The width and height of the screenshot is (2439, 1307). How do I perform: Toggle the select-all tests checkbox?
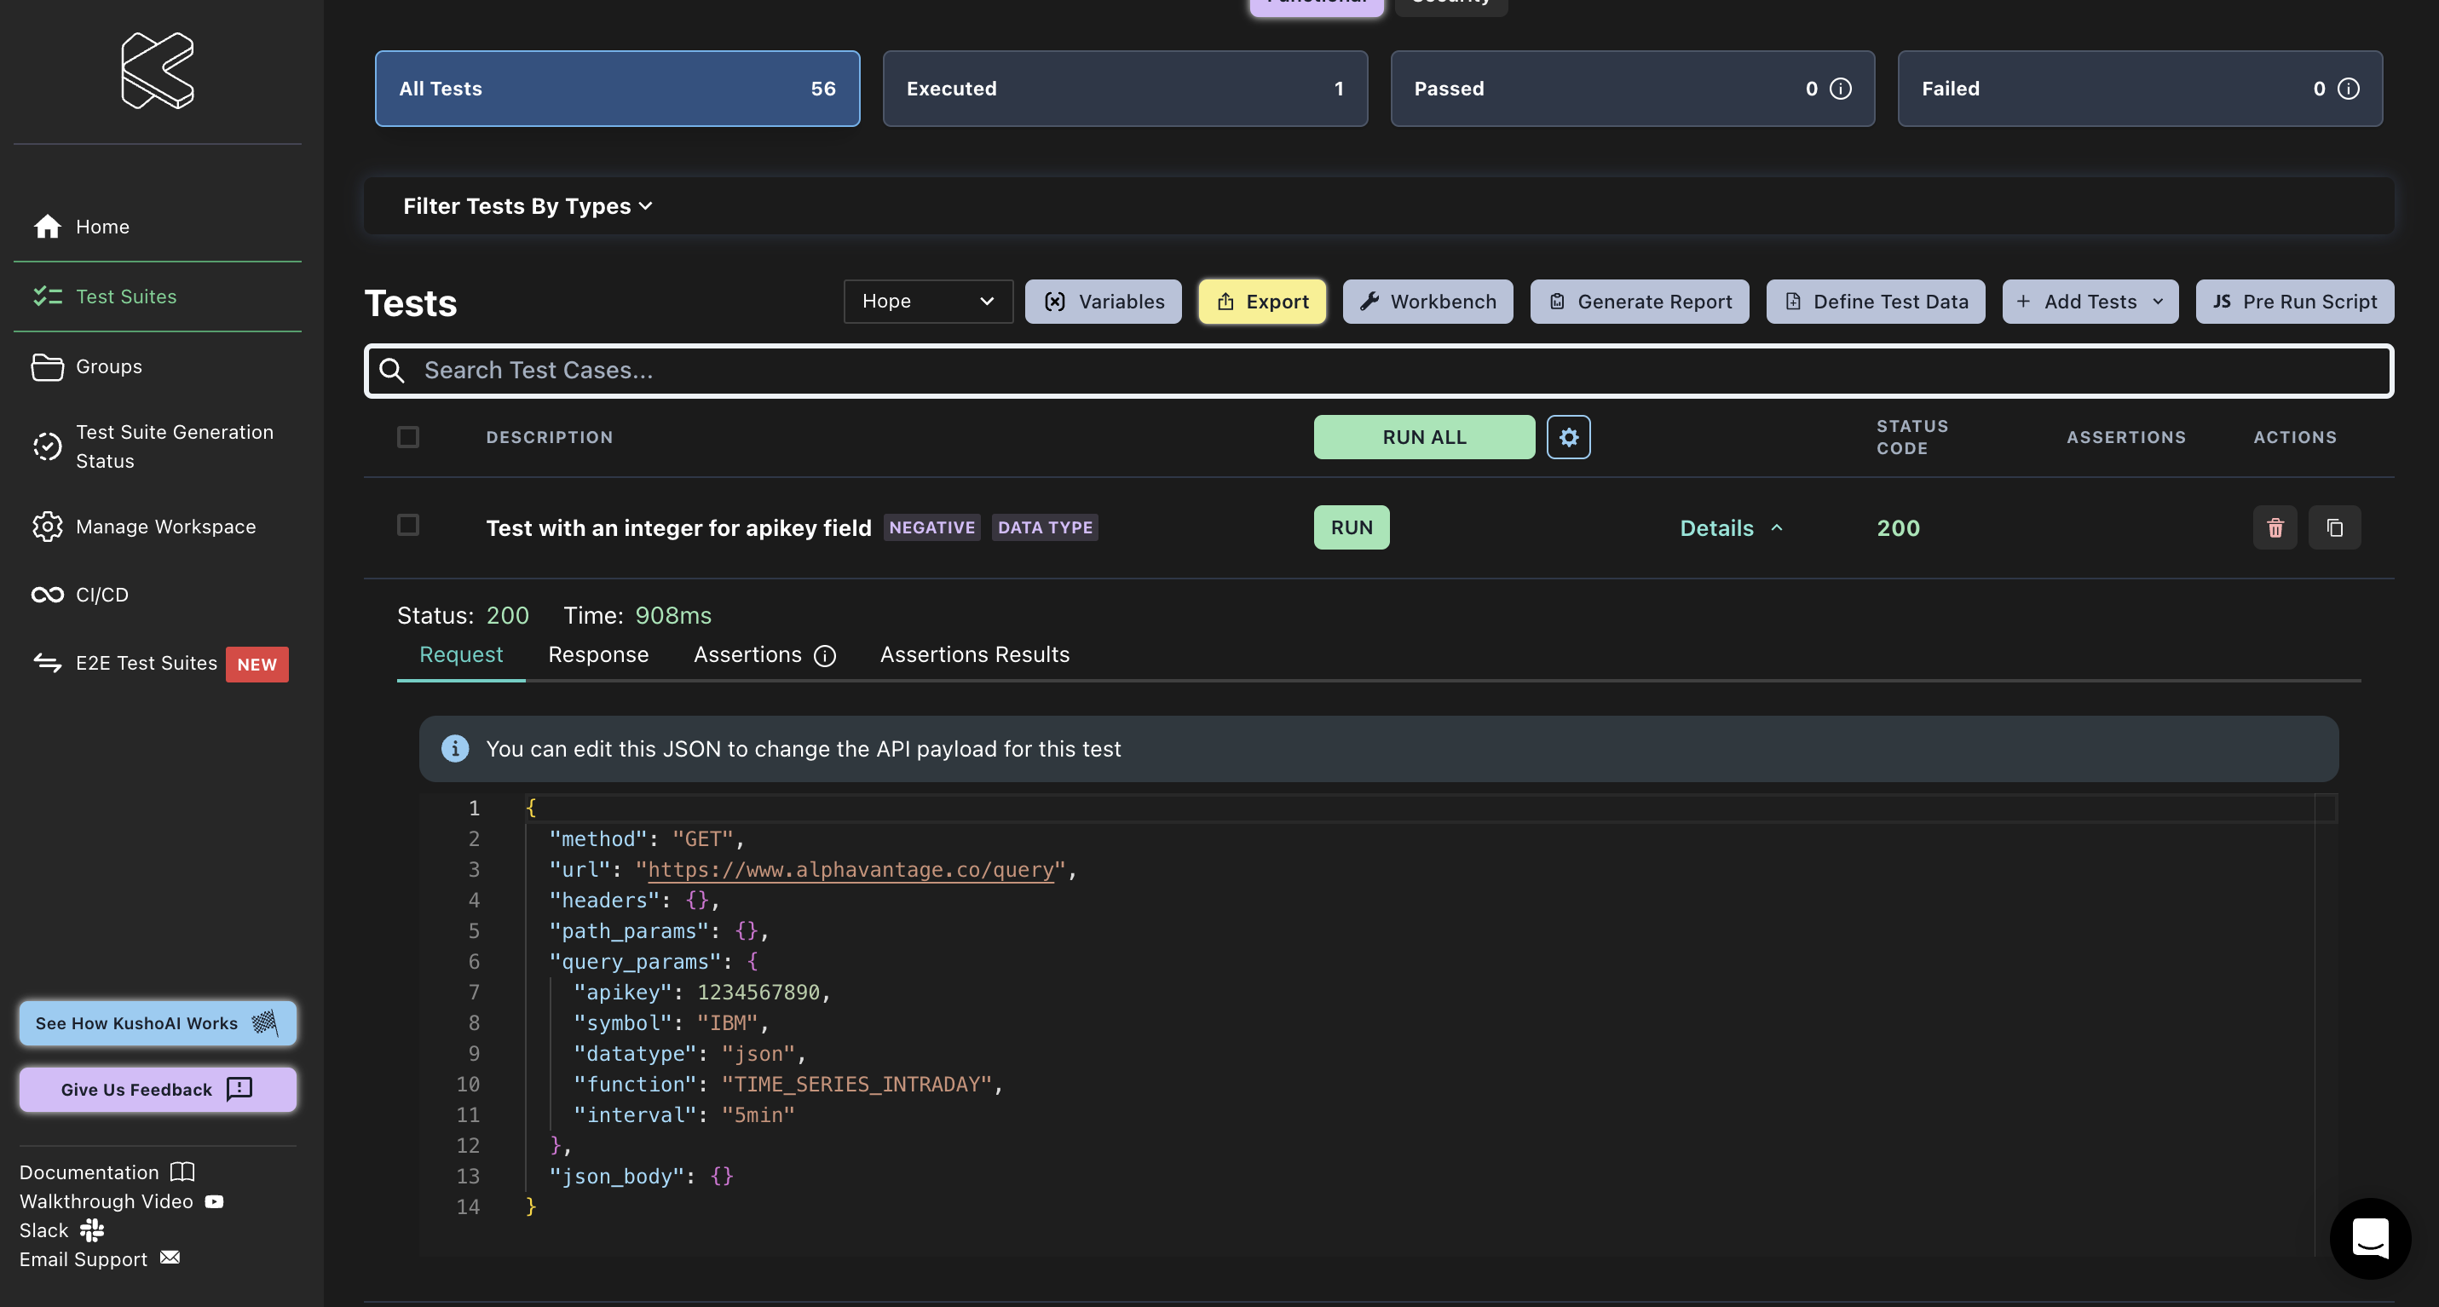click(x=408, y=437)
